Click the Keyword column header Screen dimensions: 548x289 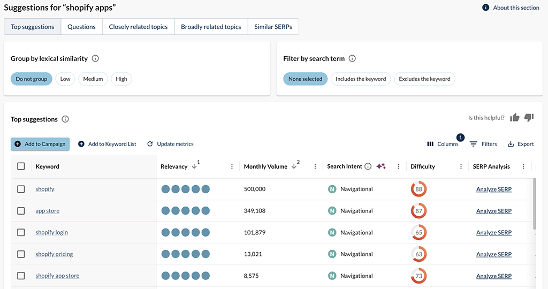tap(47, 166)
